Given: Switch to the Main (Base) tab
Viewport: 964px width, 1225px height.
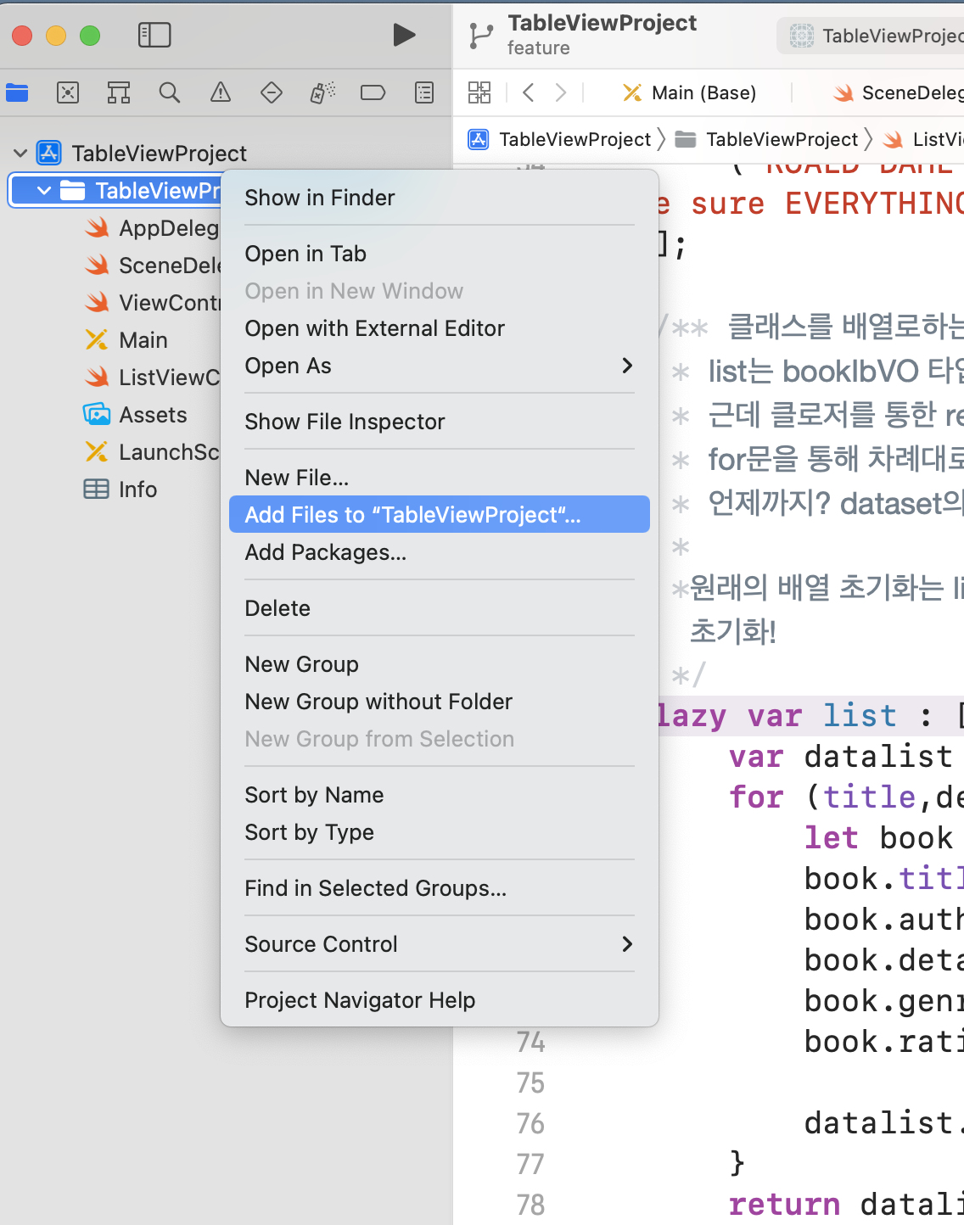Looking at the screenshot, I should pyautogui.click(x=689, y=92).
